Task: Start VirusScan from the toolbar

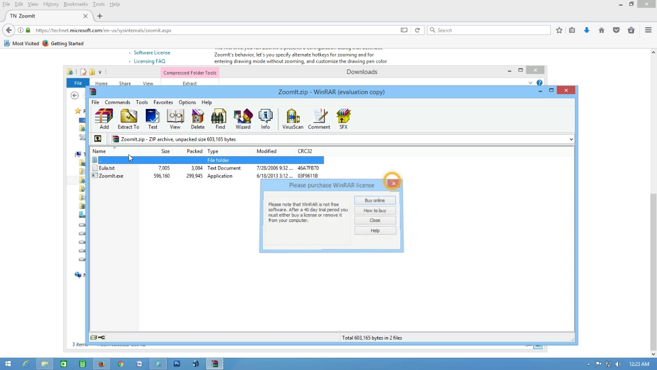Action: coord(293,119)
